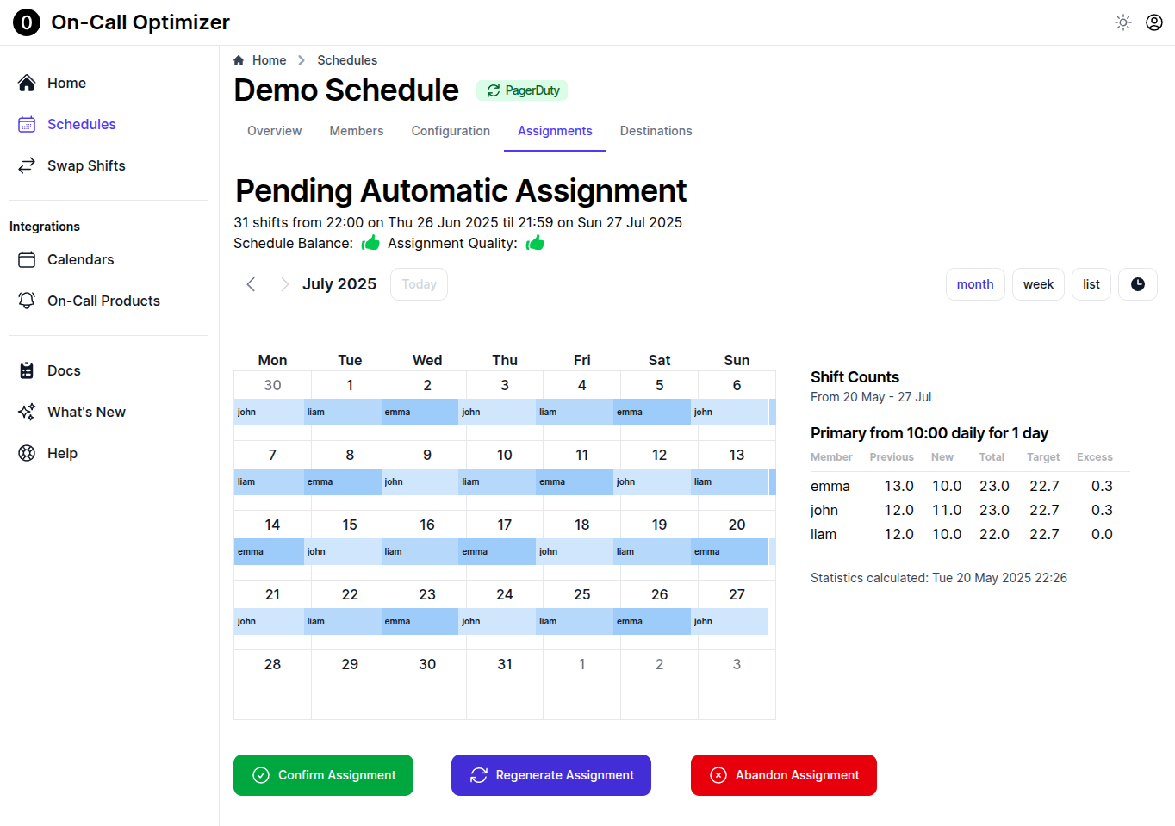Image resolution: width=1175 pixels, height=826 pixels.
Task: Go to Swap Shifts in the sidebar
Action: click(86, 165)
